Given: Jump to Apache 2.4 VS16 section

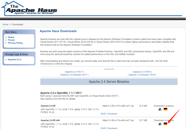Looking at the screenshot, I should (x=142, y=72).
